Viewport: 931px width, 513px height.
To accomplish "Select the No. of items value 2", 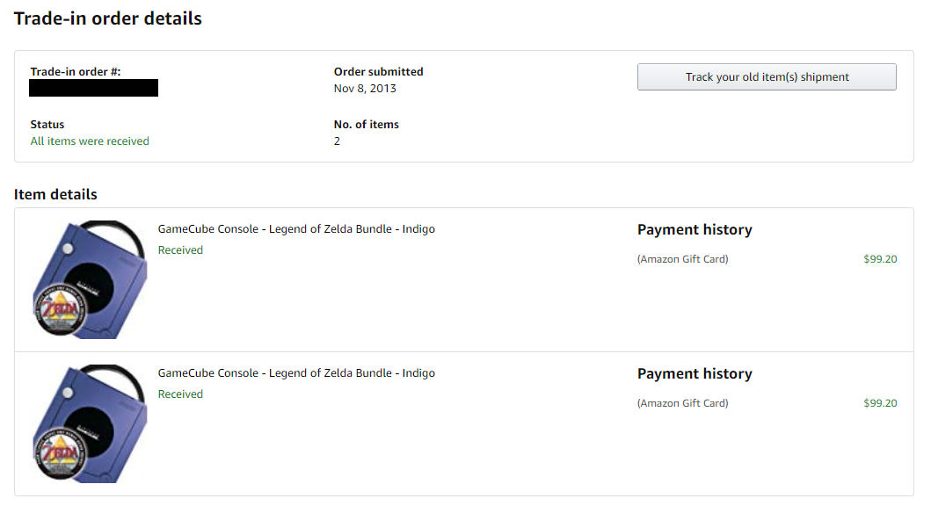I will coord(337,141).
